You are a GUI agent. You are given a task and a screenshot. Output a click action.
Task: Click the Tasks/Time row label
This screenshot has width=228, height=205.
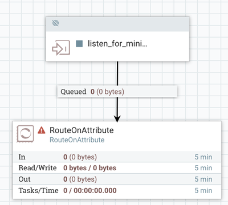point(38,190)
